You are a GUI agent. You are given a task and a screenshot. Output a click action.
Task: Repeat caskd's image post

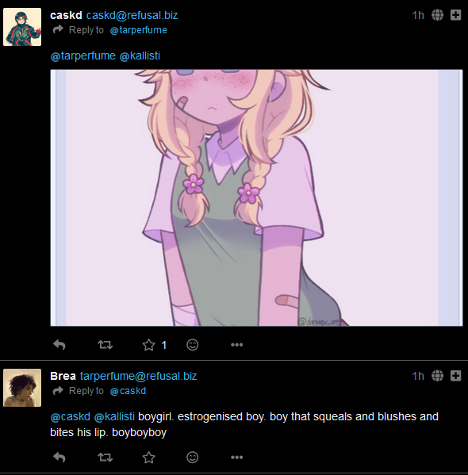click(x=105, y=345)
